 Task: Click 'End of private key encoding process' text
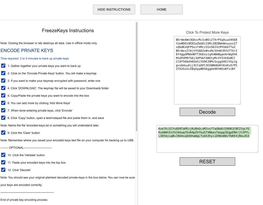[x=24, y=200]
